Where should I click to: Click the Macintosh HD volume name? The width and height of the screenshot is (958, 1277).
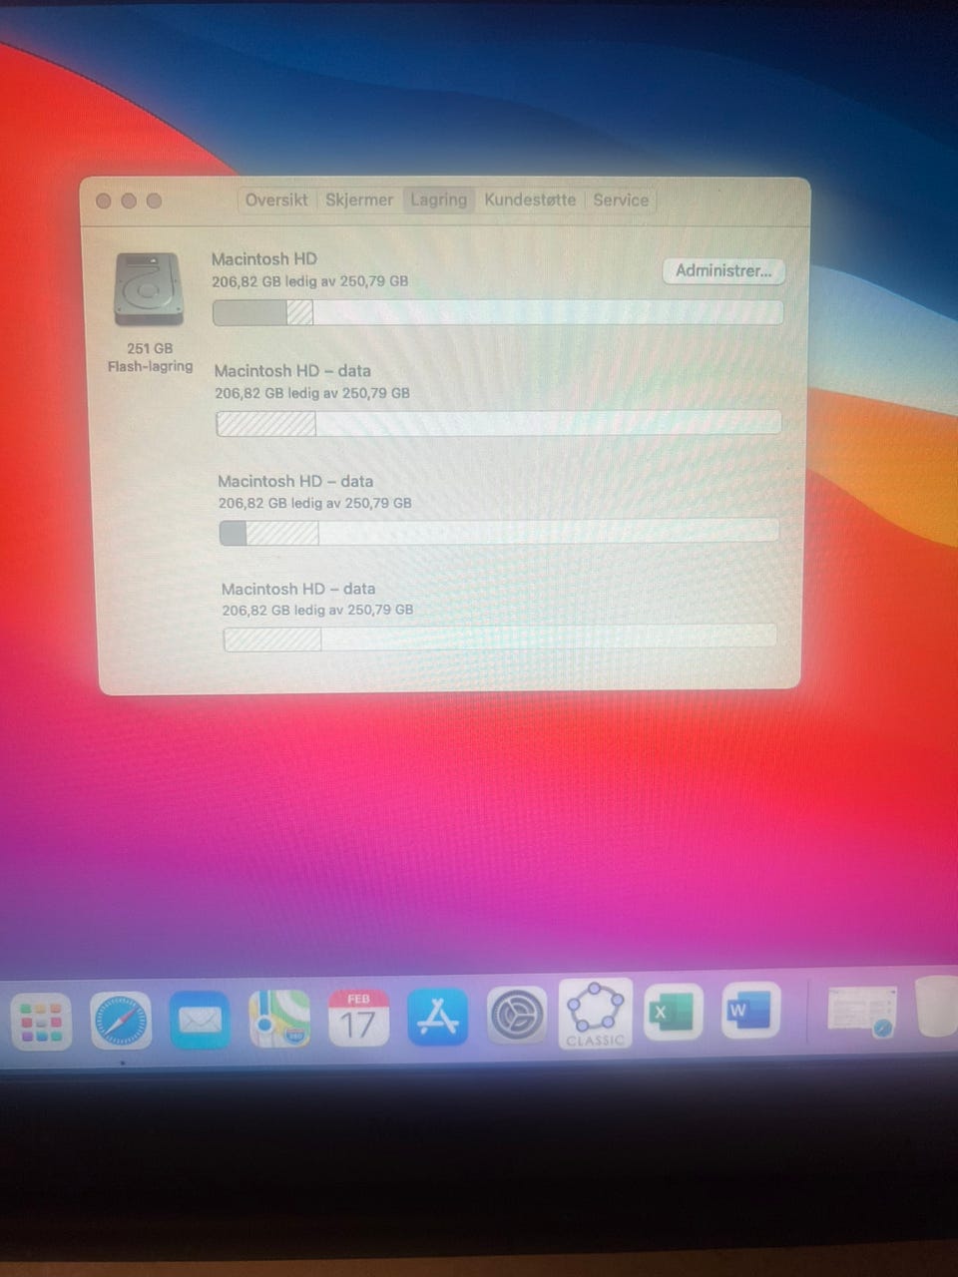(264, 258)
